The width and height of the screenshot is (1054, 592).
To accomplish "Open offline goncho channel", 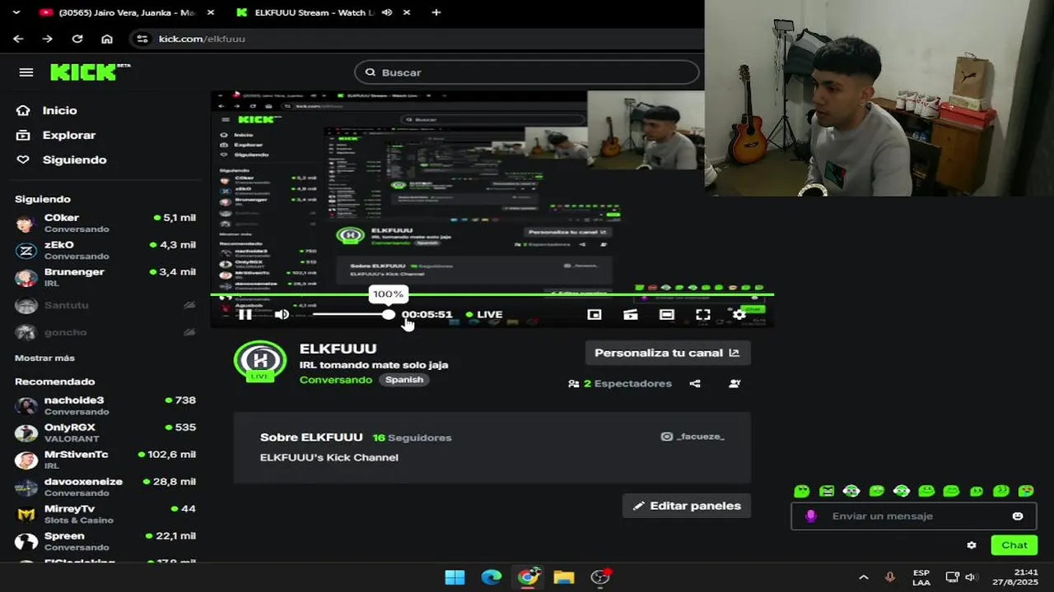I will tap(105, 332).
